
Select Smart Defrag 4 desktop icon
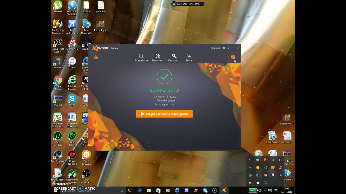58,158
